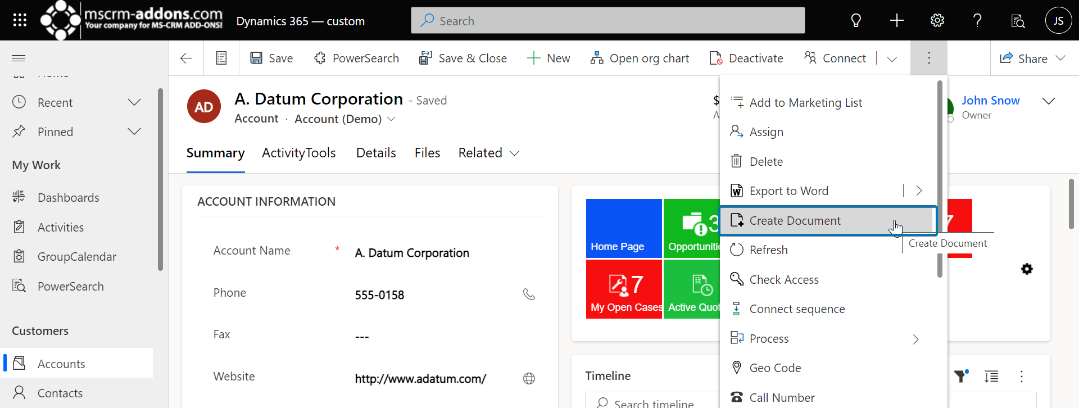
Task: Click the black gear icon below tiles
Action: pos(1027,269)
